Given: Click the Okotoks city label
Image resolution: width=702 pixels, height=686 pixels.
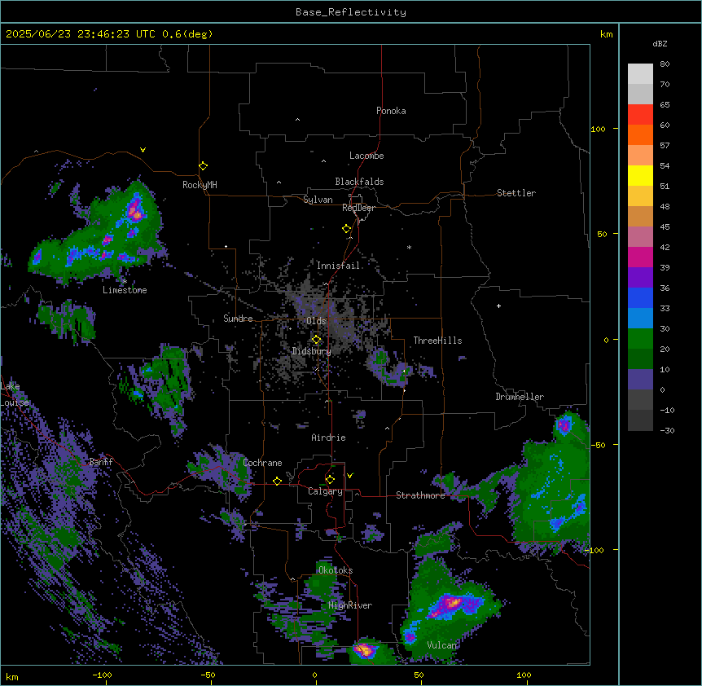Looking at the screenshot, I should tap(336, 570).
